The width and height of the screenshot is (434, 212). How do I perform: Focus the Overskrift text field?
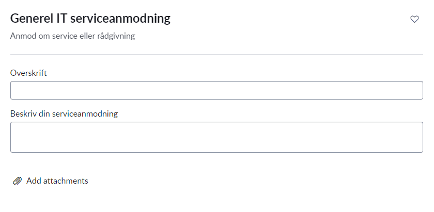pos(216,90)
